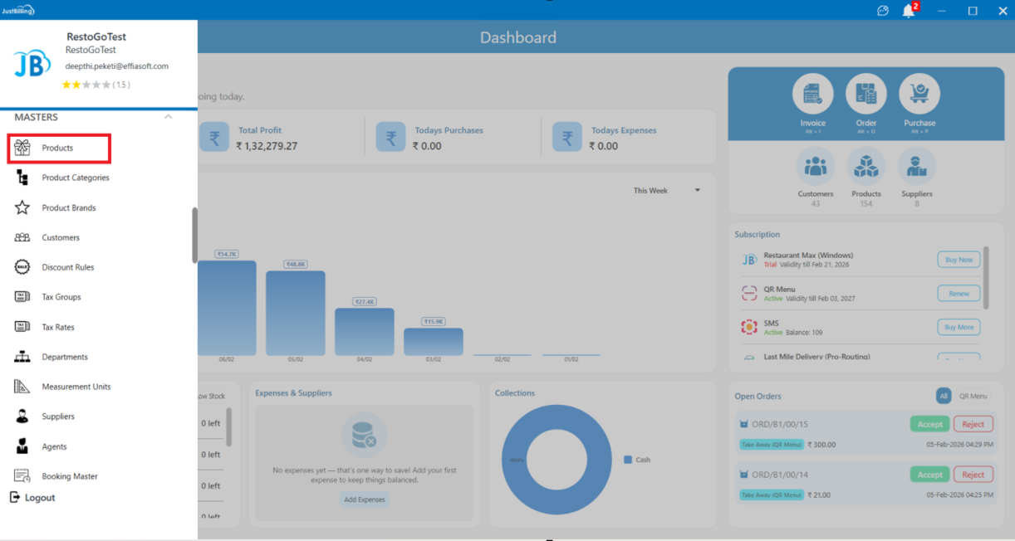1015x541 pixels.
Task: Open Products from the Masters menu
Action: pos(58,149)
